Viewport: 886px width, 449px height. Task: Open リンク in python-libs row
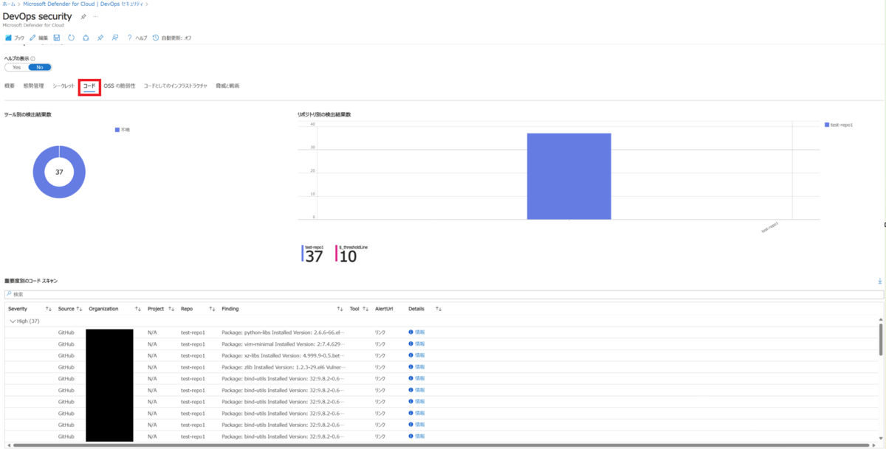click(380, 333)
